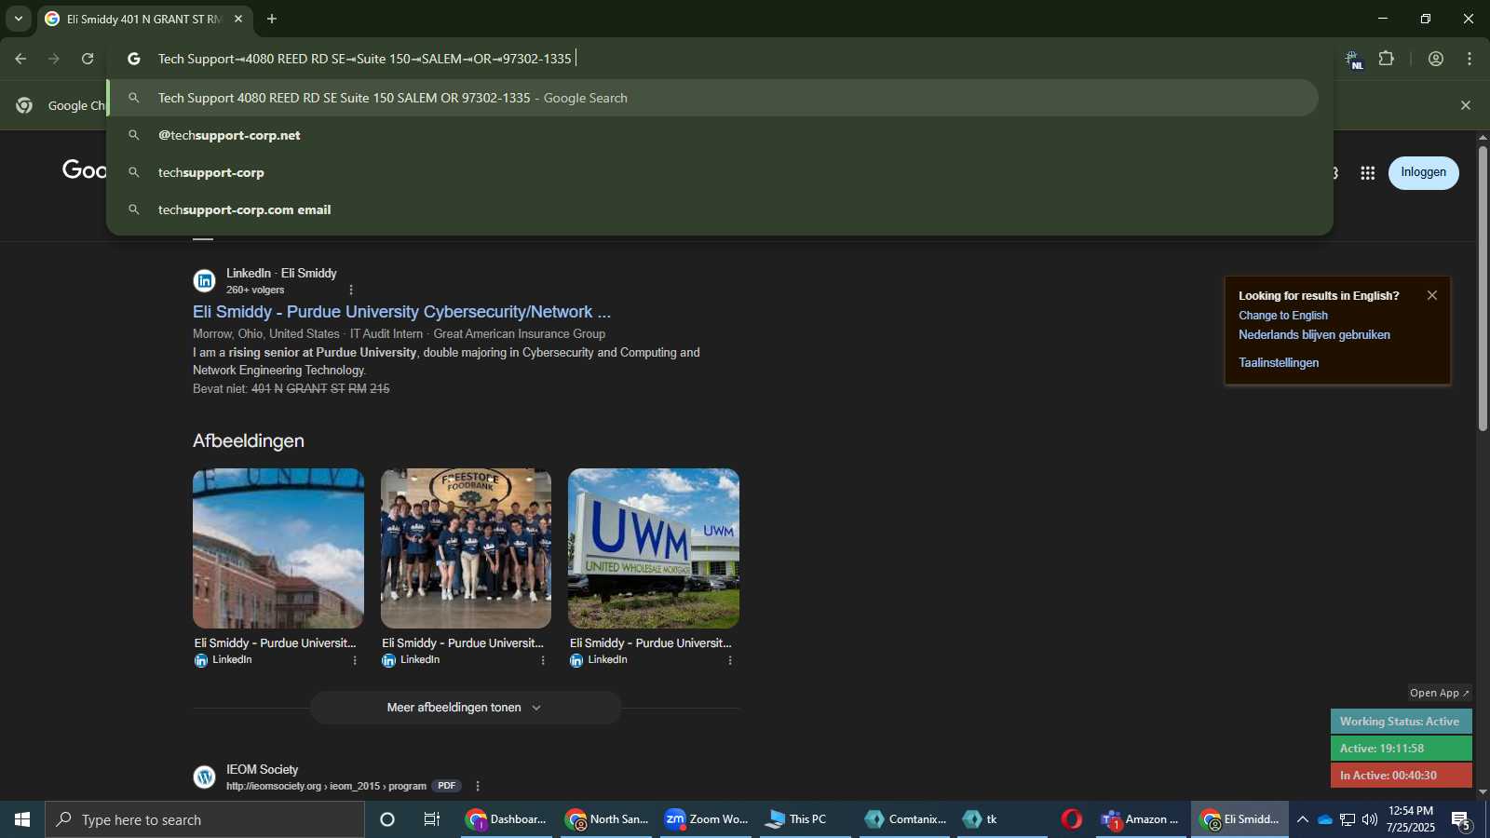Open more options for IEOM Society result

click(478, 786)
